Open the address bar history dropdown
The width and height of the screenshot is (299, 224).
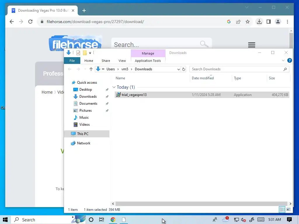(x=178, y=69)
